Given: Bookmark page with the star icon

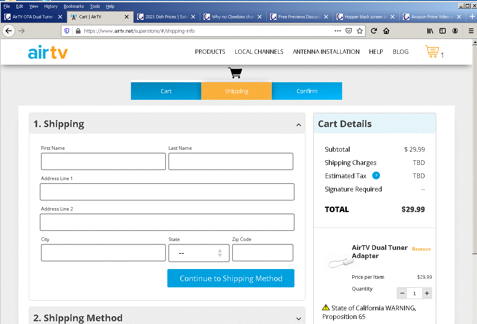Looking at the screenshot, I should click(360, 31).
